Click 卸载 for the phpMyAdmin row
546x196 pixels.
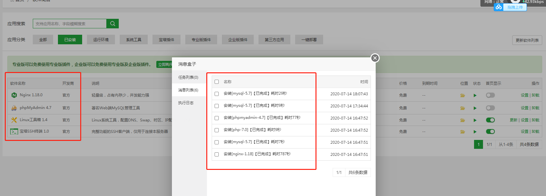(x=535, y=108)
